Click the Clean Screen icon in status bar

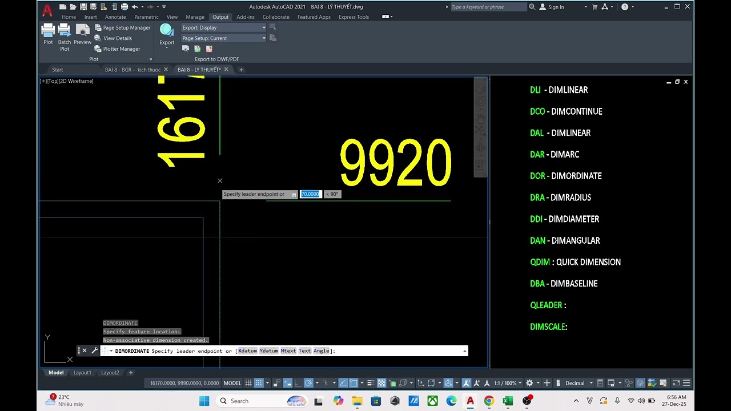click(676, 383)
